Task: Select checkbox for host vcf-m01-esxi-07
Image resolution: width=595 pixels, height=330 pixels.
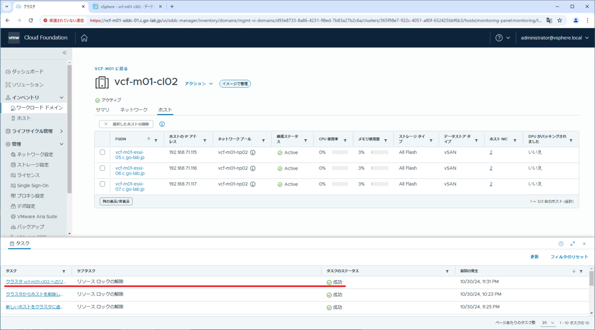Action: [x=103, y=184]
